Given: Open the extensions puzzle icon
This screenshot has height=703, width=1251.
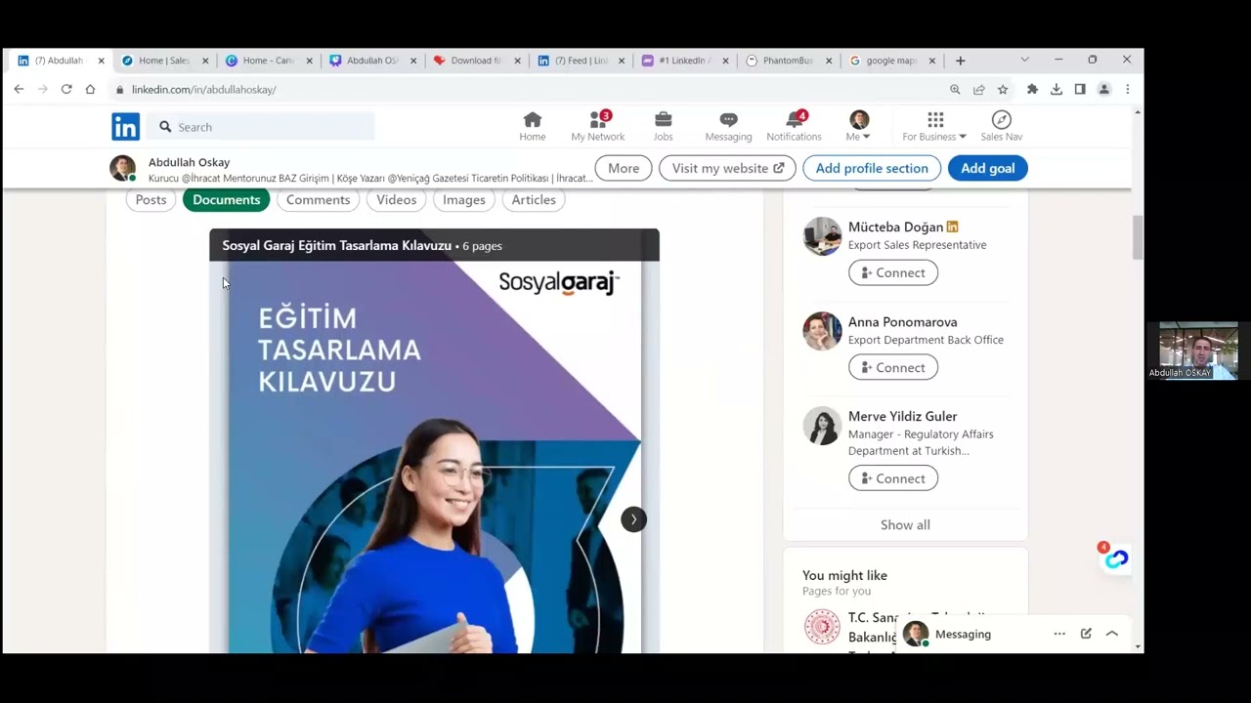Looking at the screenshot, I should 1032,89.
